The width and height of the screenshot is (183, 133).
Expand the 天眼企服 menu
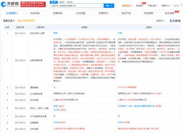[x=153, y=5]
